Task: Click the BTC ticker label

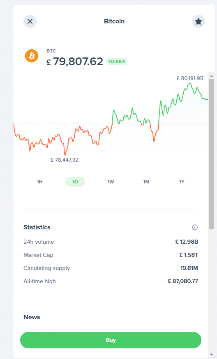Action: point(51,51)
